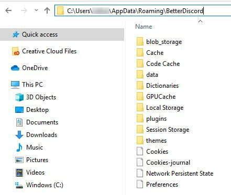The height and width of the screenshot is (195, 231).
Task: Select the Session Storage folder
Action: point(168,130)
